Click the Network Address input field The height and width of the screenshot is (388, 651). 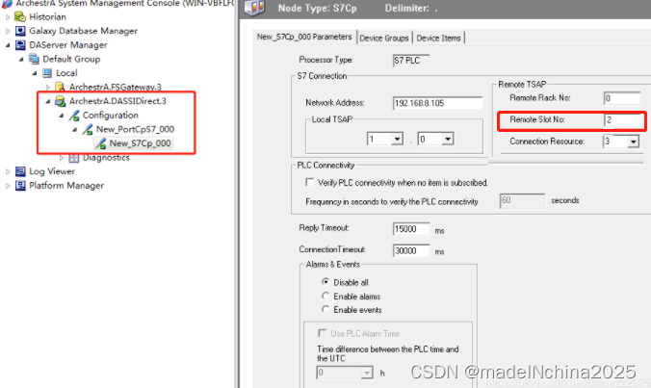point(437,103)
